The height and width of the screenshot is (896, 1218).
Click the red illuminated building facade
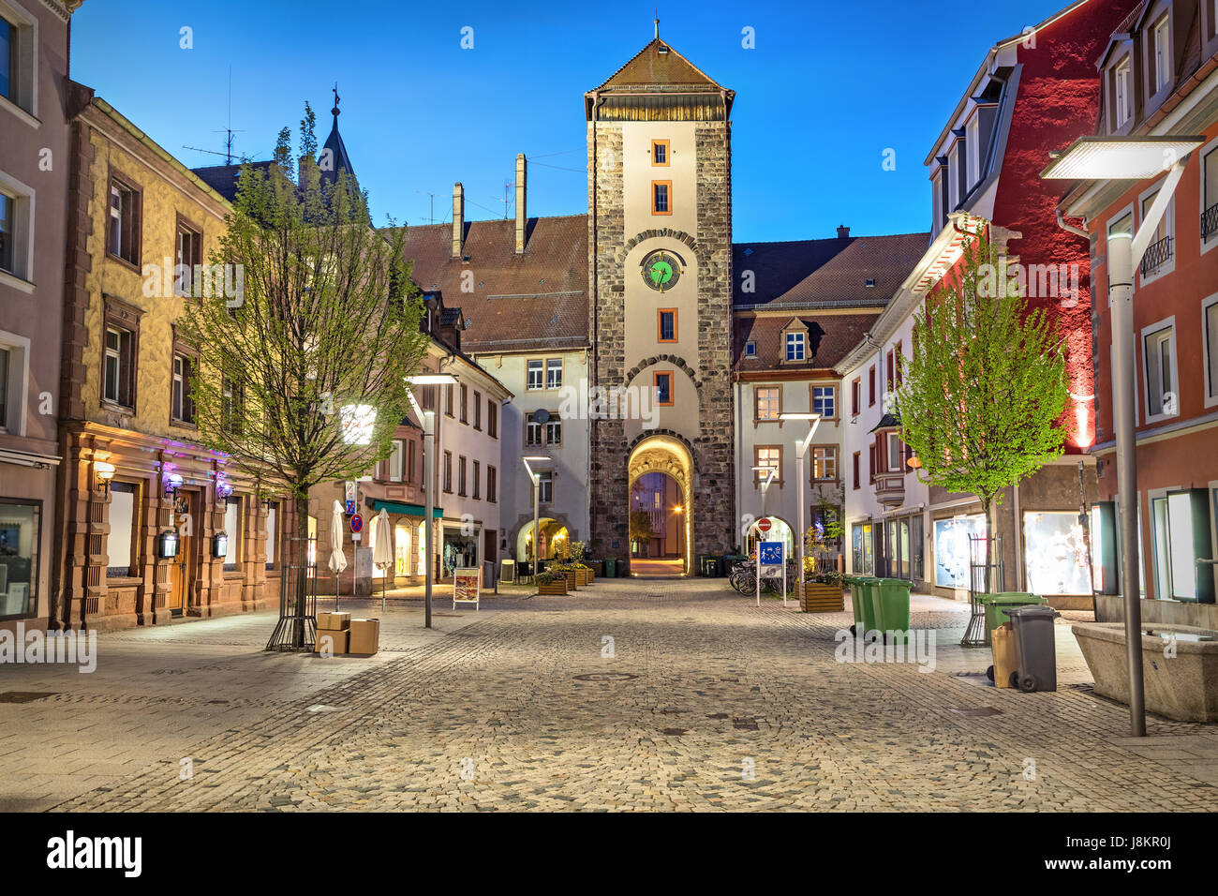pos(1042,234)
